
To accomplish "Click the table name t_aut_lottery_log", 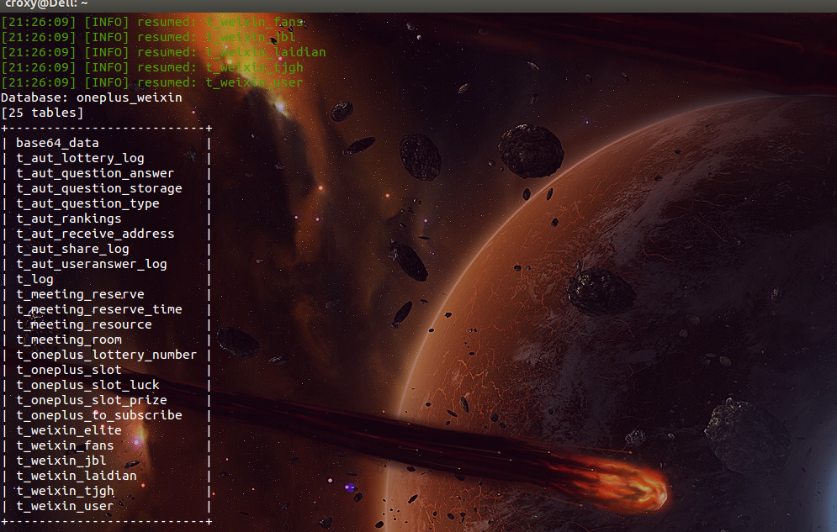I will coord(80,158).
